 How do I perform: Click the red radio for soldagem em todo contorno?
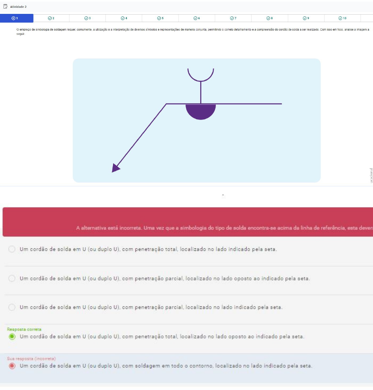pyautogui.click(x=12, y=366)
